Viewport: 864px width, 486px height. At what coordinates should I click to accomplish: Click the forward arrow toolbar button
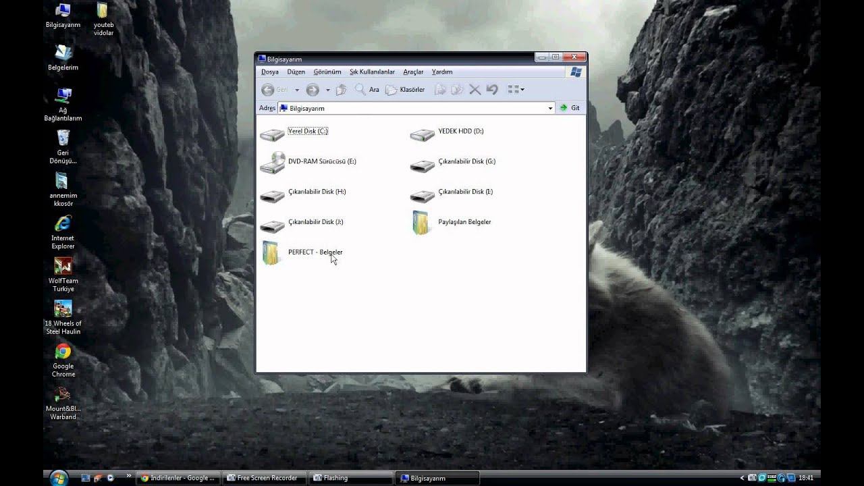[313, 89]
